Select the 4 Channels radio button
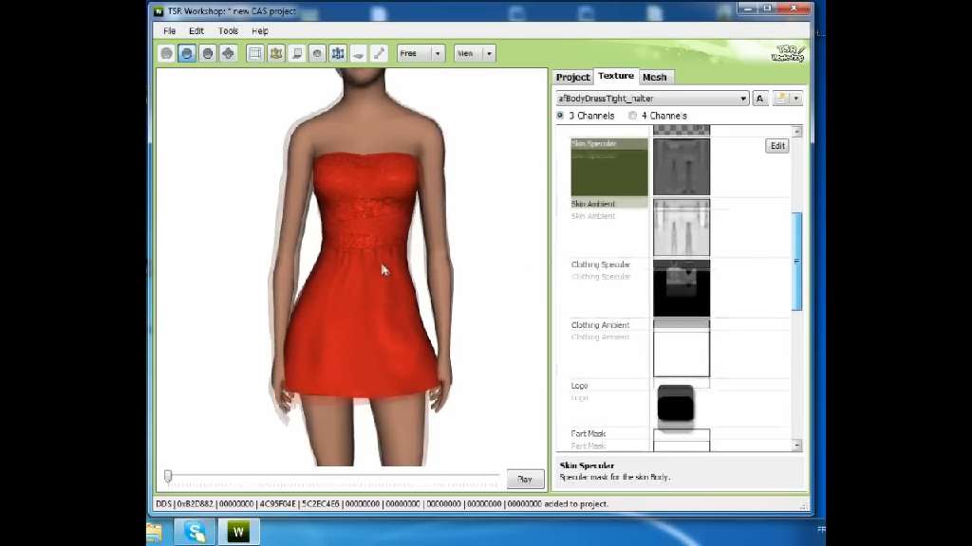The image size is (972, 546). click(x=633, y=116)
